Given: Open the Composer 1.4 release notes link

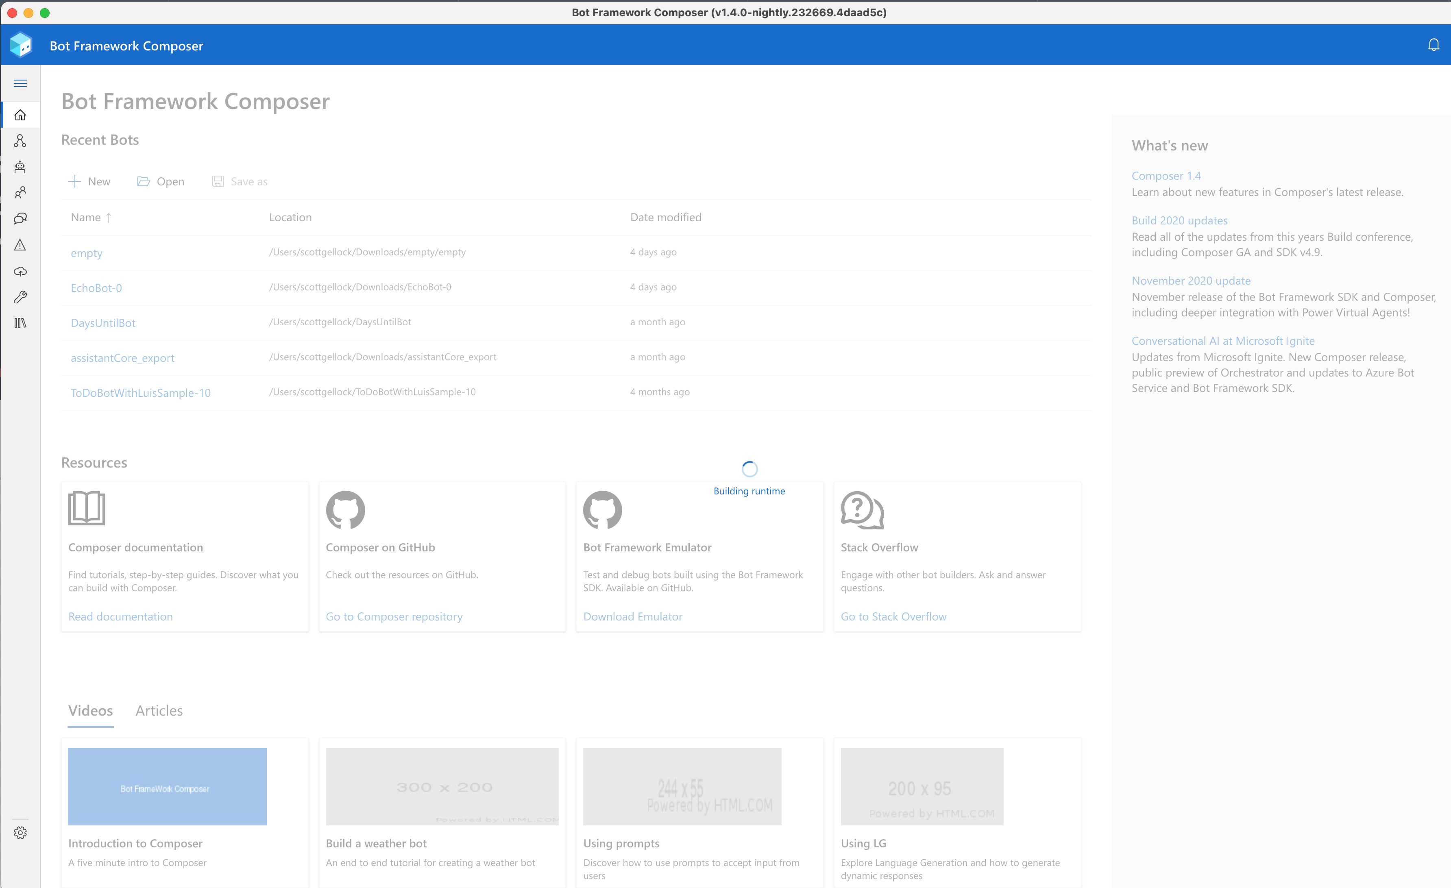Looking at the screenshot, I should pyautogui.click(x=1166, y=176).
